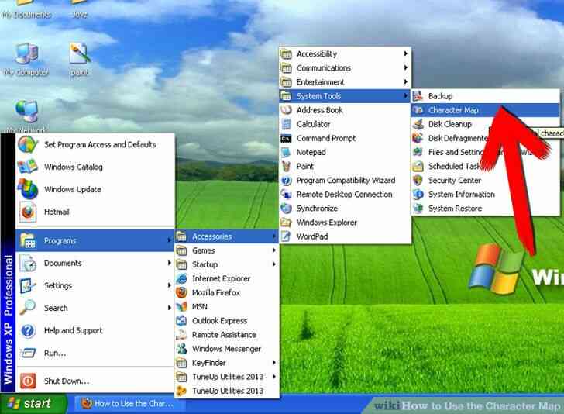Click the Communications folder icon
Screen dimensions: 564x414
(x=286, y=67)
